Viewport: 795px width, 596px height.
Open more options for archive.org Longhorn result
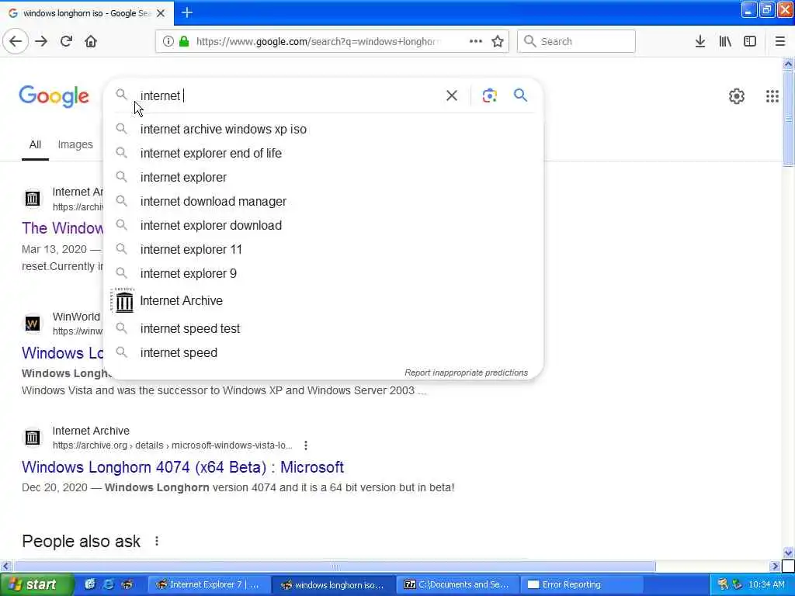(305, 445)
